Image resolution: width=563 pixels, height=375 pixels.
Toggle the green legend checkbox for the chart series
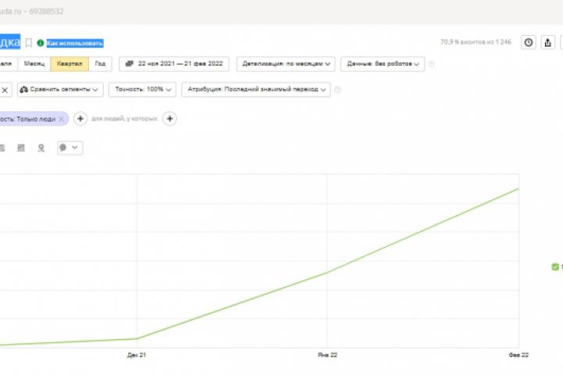point(555,267)
